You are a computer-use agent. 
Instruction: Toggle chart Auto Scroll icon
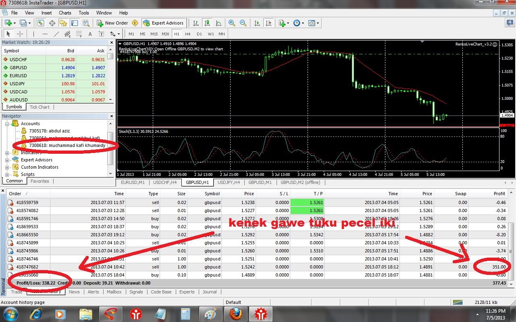(x=257, y=23)
